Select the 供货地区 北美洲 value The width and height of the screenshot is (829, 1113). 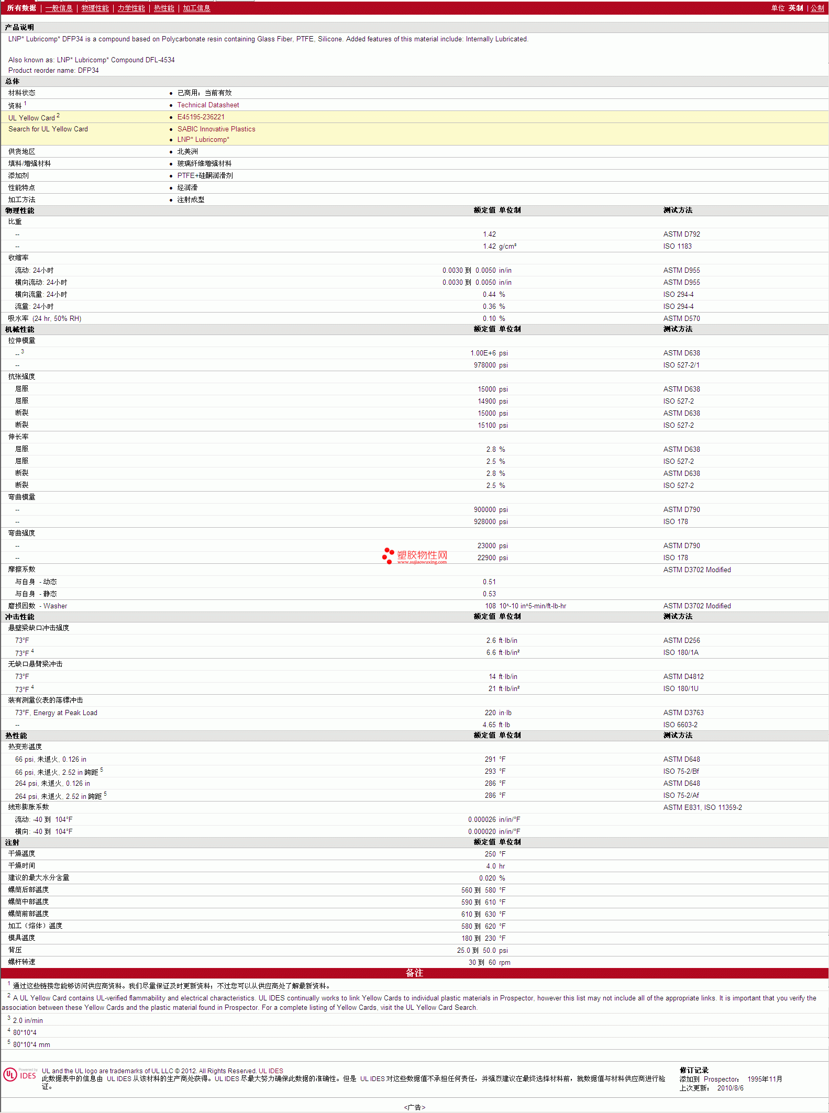tap(187, 151)
